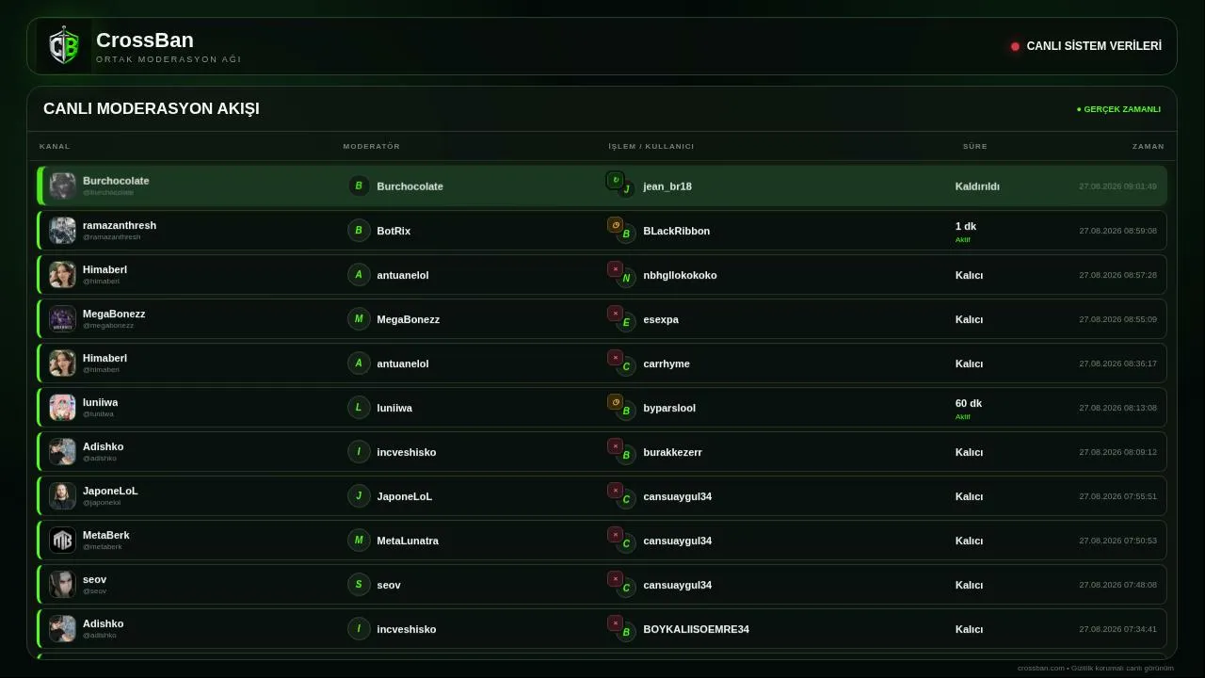Select the MegaBonezz channel name

coord(114,314)
